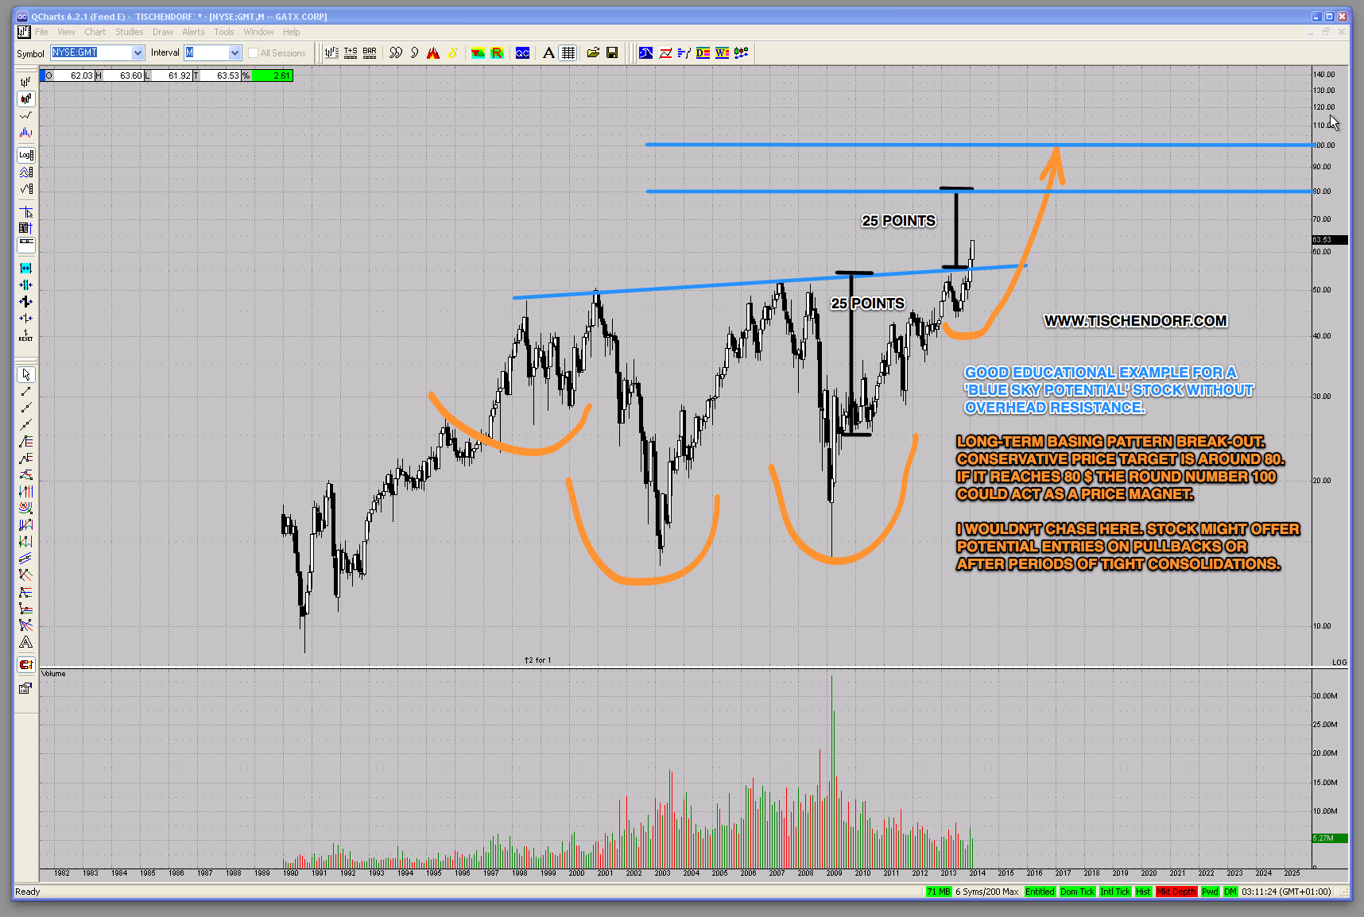
Task: Toggle the Log scale button
Action: (x=26, y=155)
